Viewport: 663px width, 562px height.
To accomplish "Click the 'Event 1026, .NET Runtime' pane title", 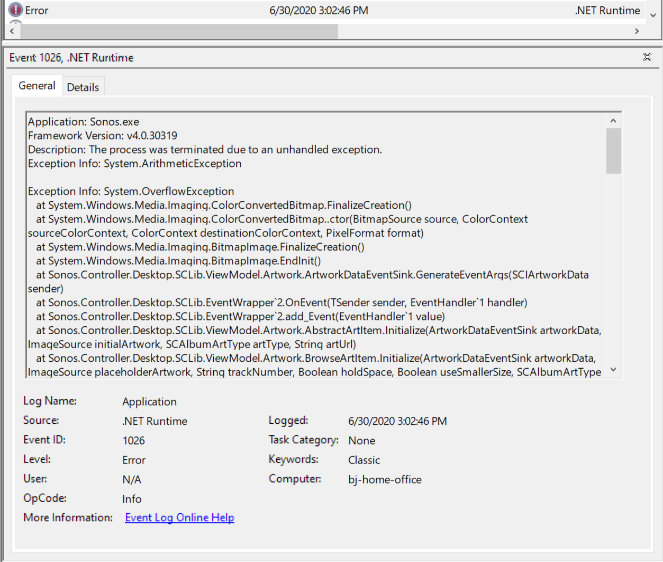I will (71, 57).
